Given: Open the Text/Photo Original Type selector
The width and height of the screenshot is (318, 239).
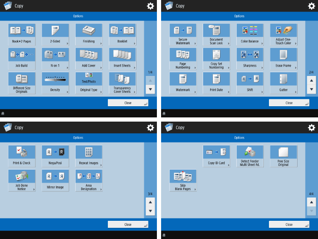Looking at the screenshot, I should click(89, 82).
